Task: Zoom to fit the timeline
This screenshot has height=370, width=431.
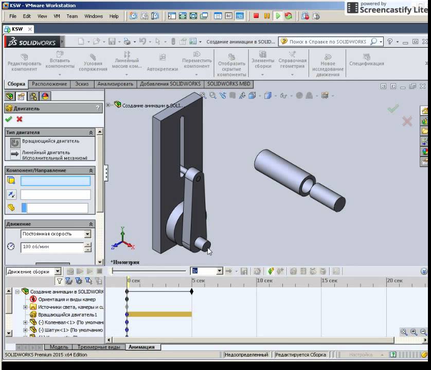Action: [404, 332]
